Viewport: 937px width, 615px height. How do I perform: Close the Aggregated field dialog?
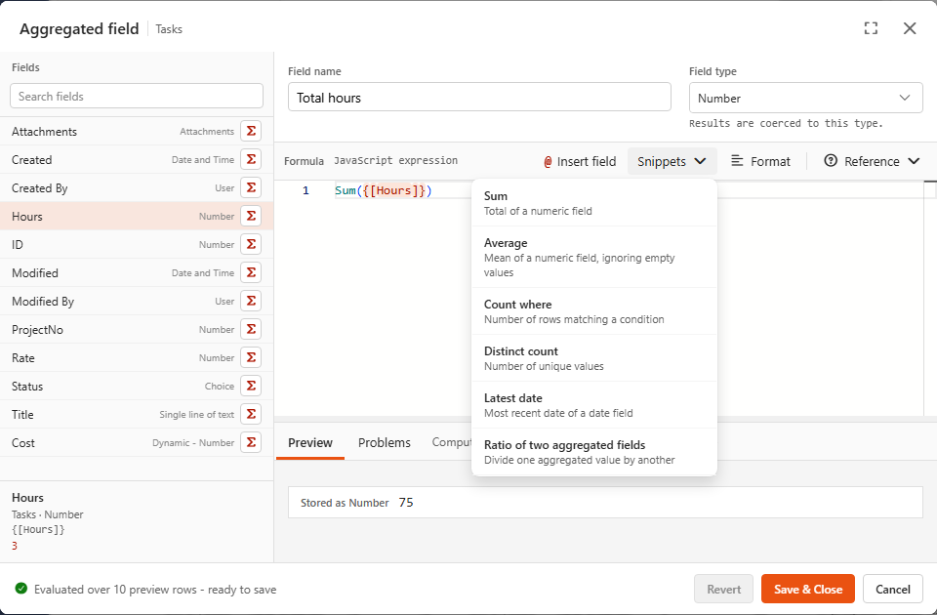tap(910, 28)
